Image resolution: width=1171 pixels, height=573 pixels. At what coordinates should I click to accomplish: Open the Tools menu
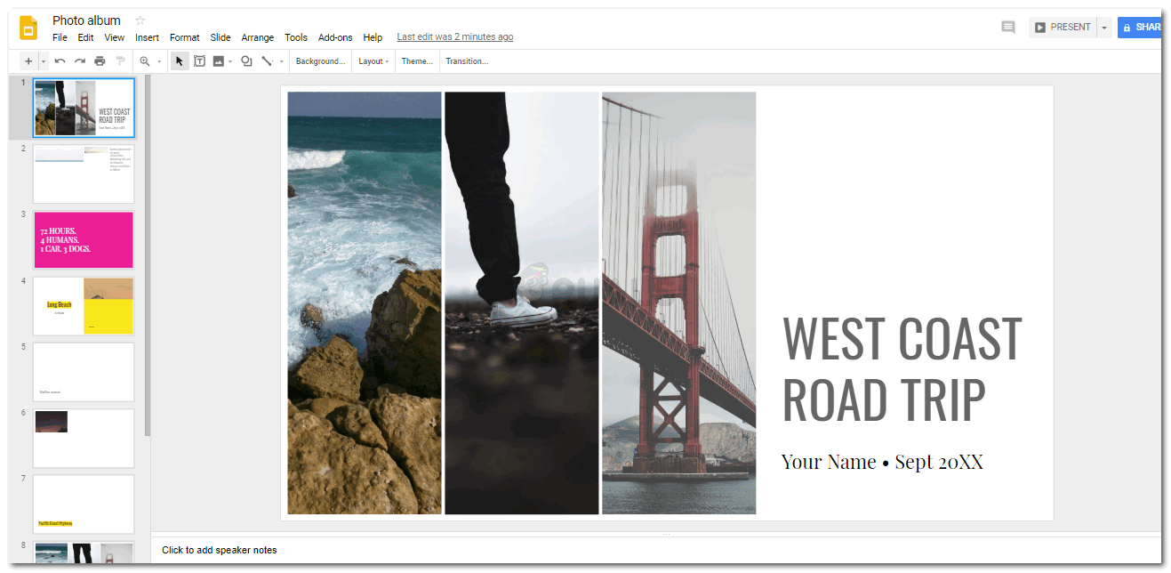point(296,37)
